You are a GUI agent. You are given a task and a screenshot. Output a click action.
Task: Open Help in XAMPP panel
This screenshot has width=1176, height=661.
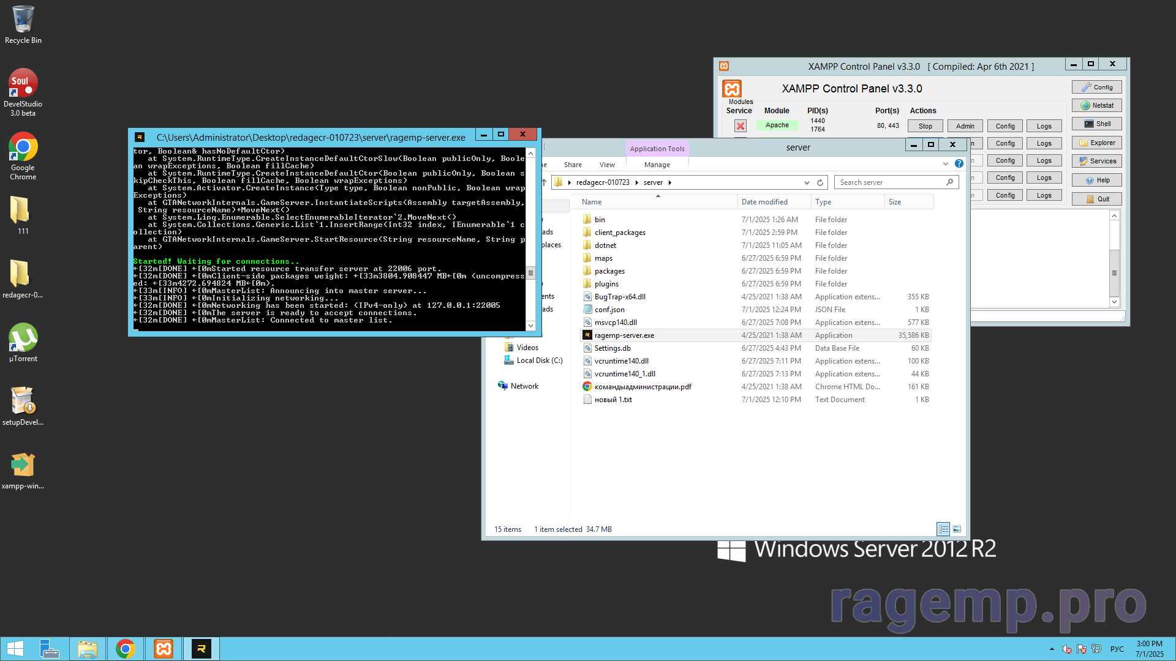[x=1097, y=180]
